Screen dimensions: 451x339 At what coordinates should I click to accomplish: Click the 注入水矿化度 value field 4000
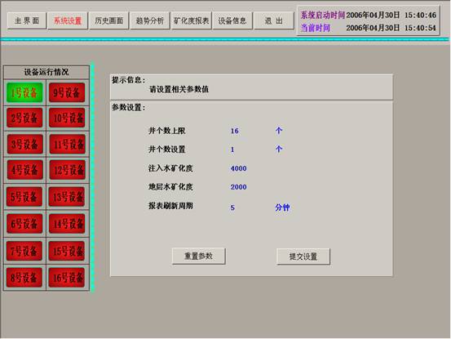click(x=238, y=168)
